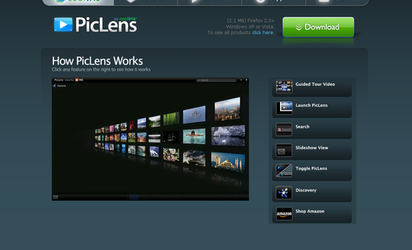Viewport: 412px width, 250px height.
Task: Select the Toggle PicLens feature icon
Action: click(284, 170)
